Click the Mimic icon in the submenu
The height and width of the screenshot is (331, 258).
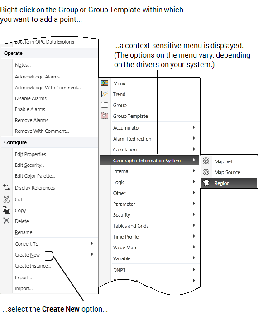click(105, 83)
